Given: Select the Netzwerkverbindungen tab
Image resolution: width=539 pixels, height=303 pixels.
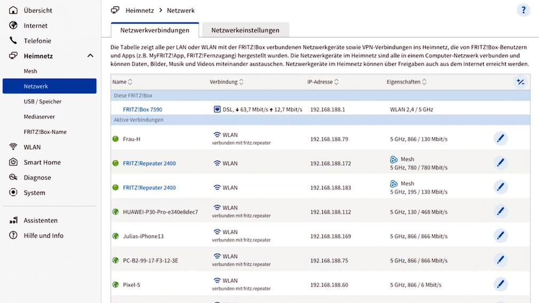Looking at the screenshot, I should 155,30.
